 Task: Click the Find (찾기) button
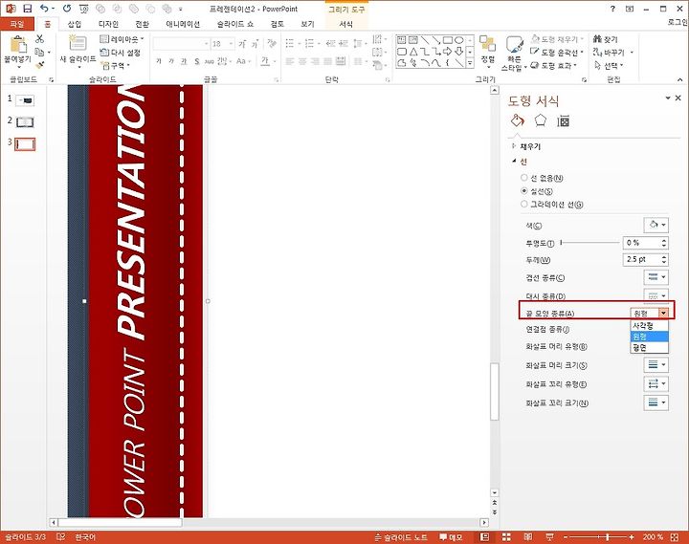pos(606,39)
